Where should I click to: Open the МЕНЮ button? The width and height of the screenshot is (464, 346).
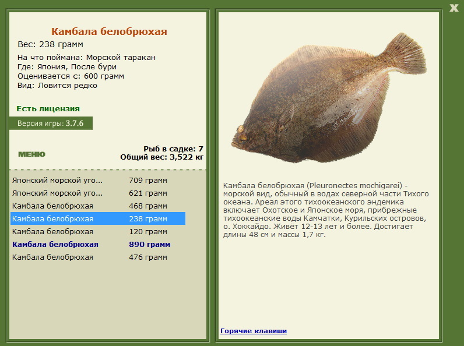[31, 154]
